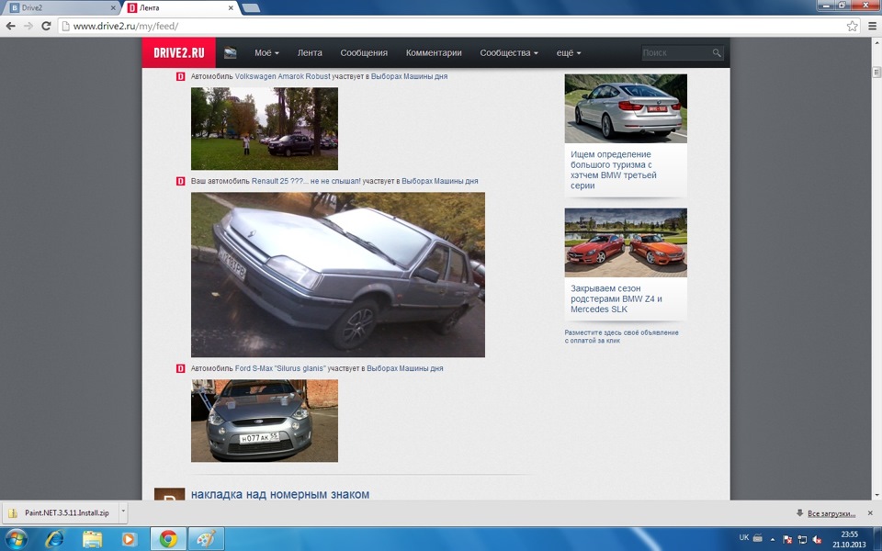
Task: Click the Все загрузки link
Action: click(x=831, y=513)
